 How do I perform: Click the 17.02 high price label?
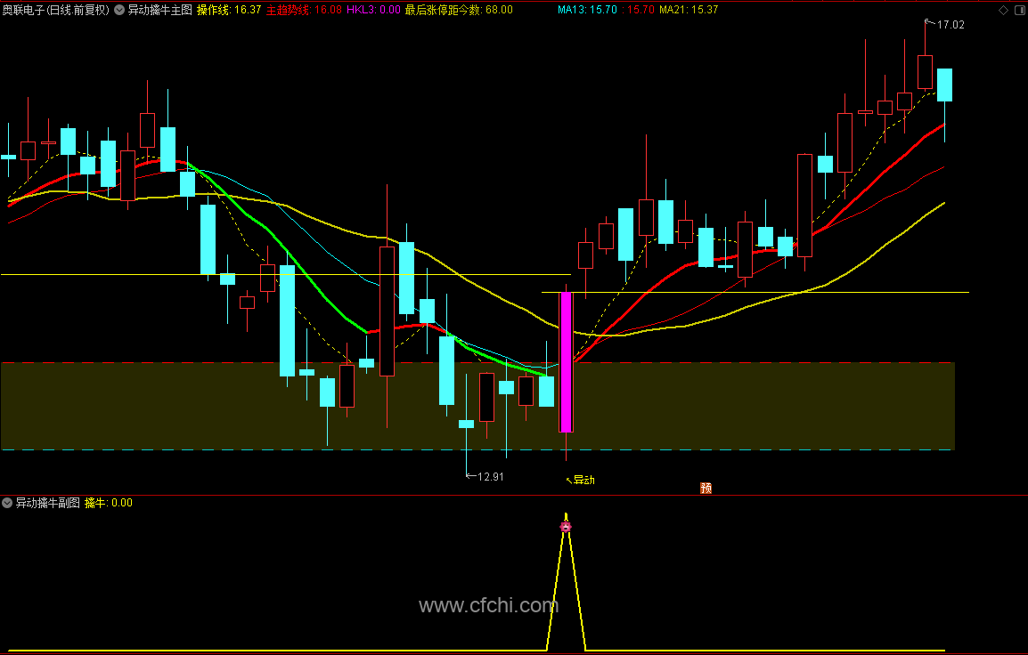click(950, 25)
